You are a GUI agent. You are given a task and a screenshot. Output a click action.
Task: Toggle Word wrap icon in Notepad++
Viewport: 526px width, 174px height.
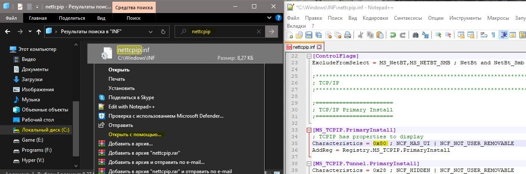click(484, 35)
